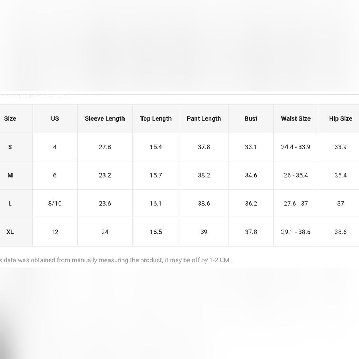The image size is (359, 359).
Task: Click the Hip Size column header
Action: [340, 118]
